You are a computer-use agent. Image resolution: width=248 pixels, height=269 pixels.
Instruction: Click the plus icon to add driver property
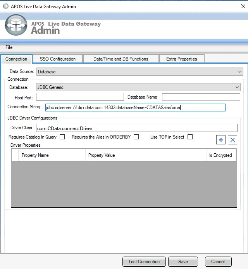pyautogui.click(x=221, y=140)
